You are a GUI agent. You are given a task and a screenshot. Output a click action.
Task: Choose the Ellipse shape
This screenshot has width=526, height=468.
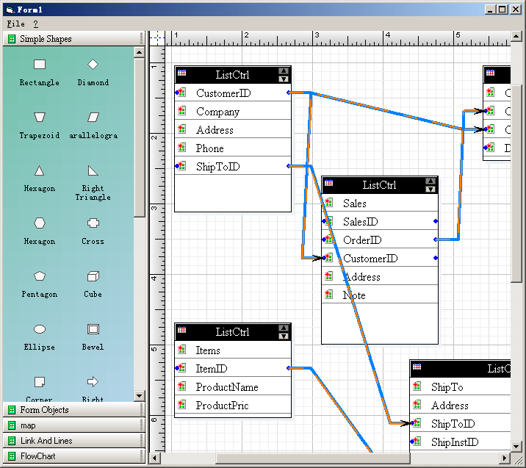tap(40, 329)
